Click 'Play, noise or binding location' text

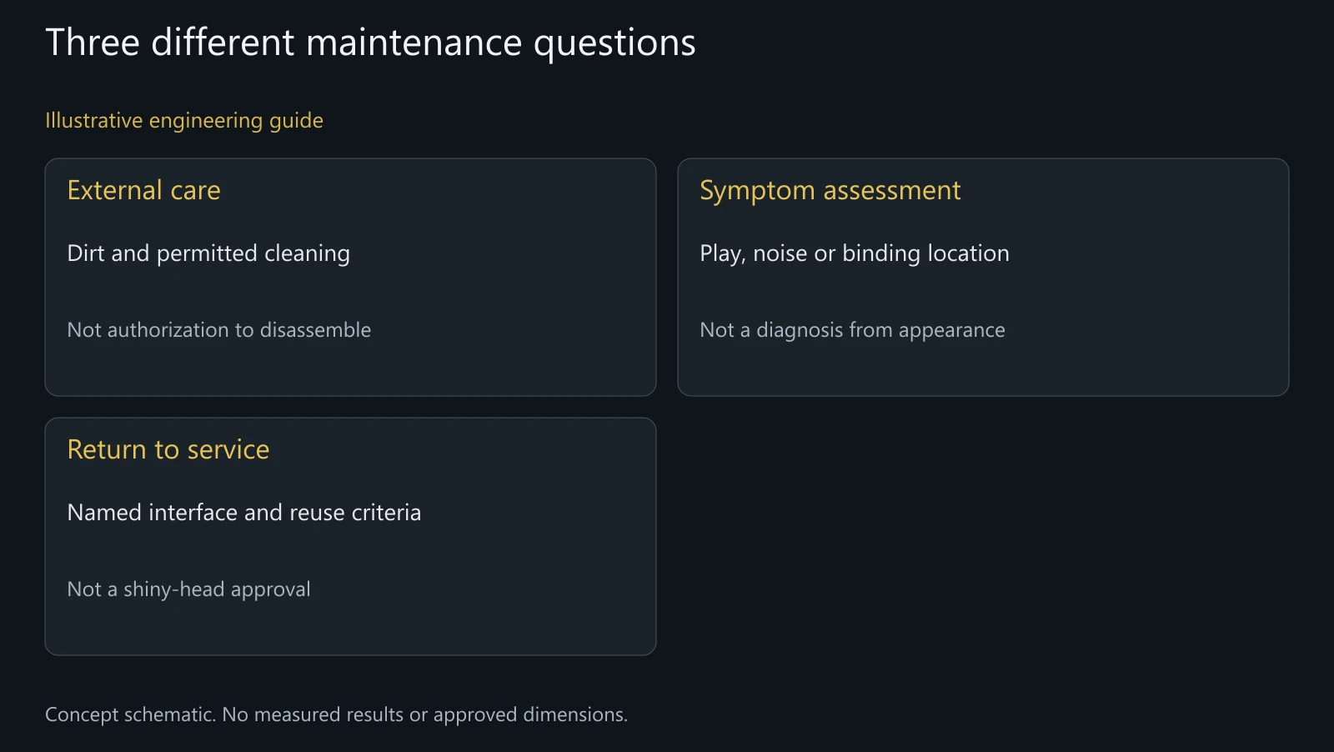click(855, 253)
